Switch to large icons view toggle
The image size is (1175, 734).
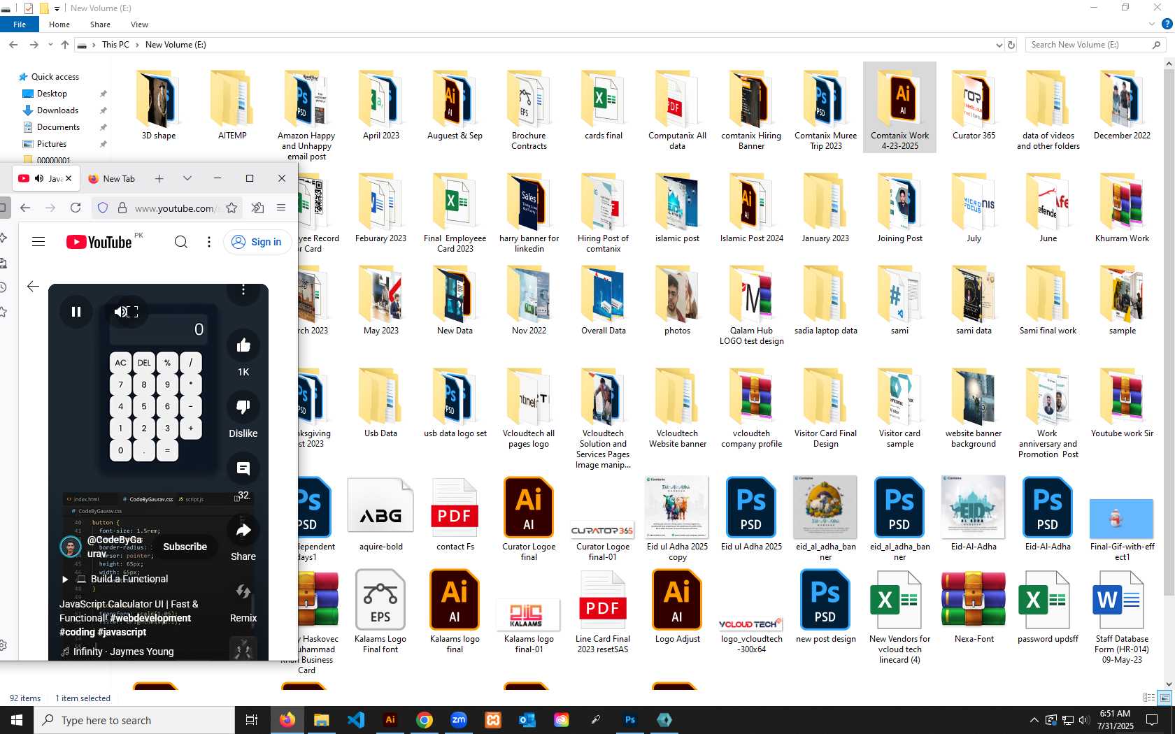[x=1165, y=698]
